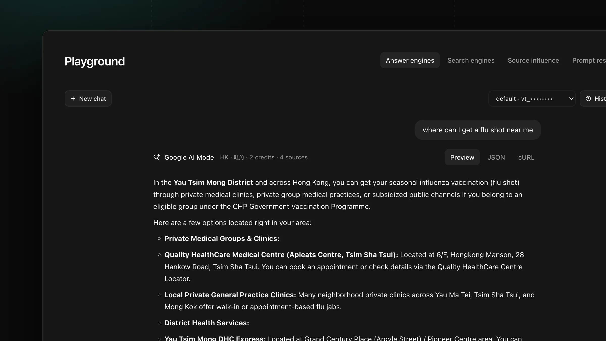Click the Yau Tsim Mong District bold text
Viewport: 606px width, 341px height.
click(x=213, y=182)
